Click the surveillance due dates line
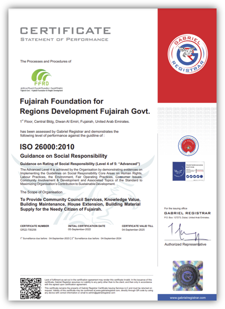Screen dimensions: 225x309 71,238
